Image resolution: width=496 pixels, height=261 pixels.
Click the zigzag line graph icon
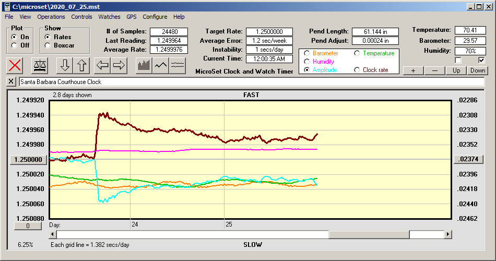click(x=161, y=65)
